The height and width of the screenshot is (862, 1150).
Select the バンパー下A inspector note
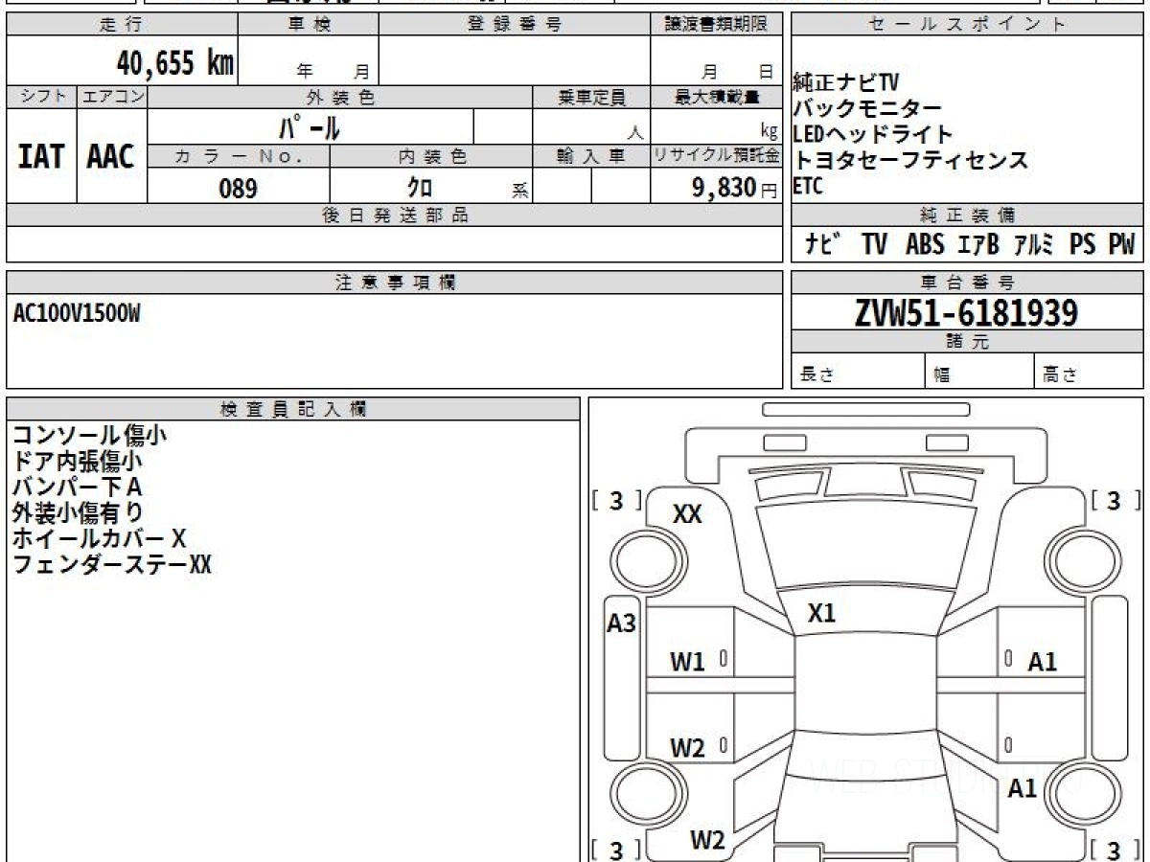77,488
